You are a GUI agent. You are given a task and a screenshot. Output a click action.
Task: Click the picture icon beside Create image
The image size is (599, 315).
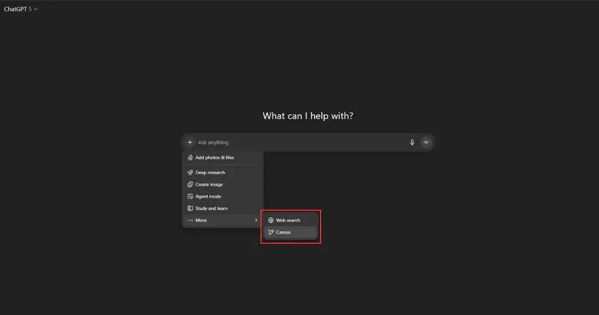click(x=190, y=185)
